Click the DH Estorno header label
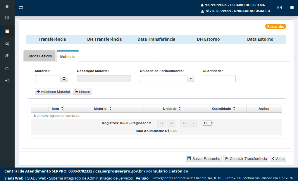 click(208, 39)
